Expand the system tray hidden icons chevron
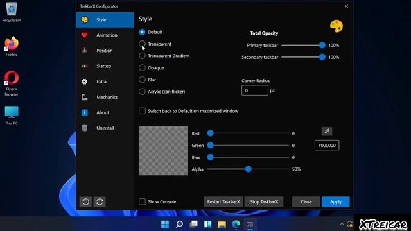The height and width of the screenshot is (231, 411). tap(342, 224)
